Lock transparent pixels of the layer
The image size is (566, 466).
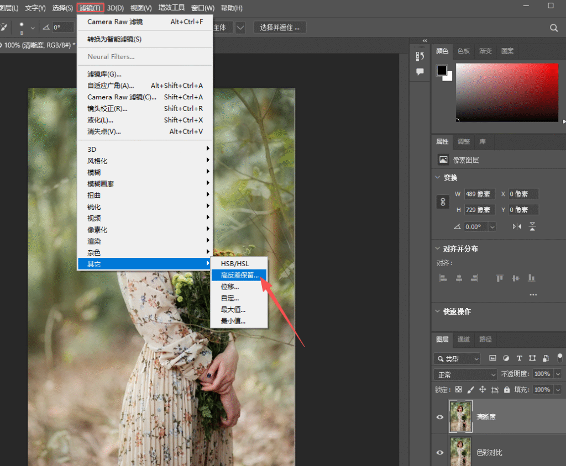coord(458,390)
